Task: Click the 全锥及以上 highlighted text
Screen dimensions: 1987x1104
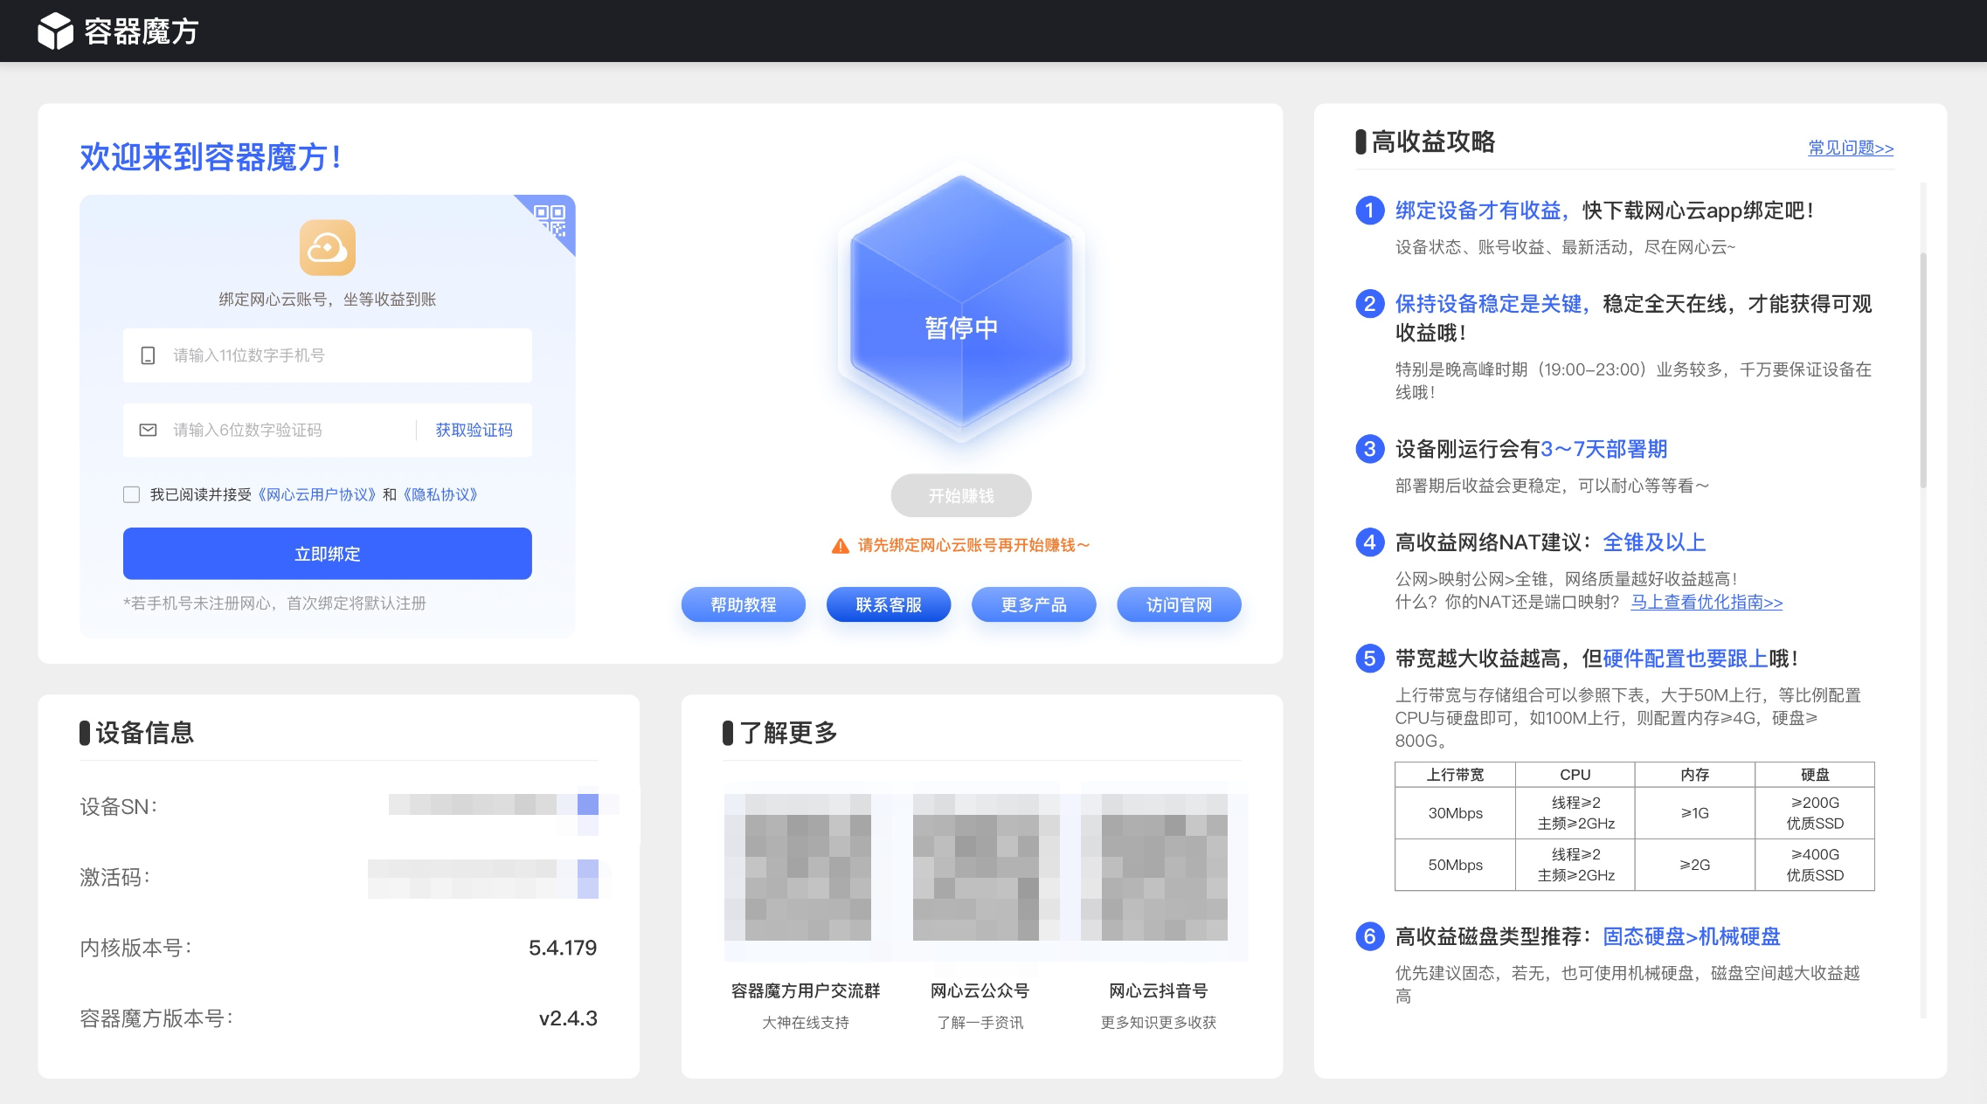Action: pos(1654,542)
